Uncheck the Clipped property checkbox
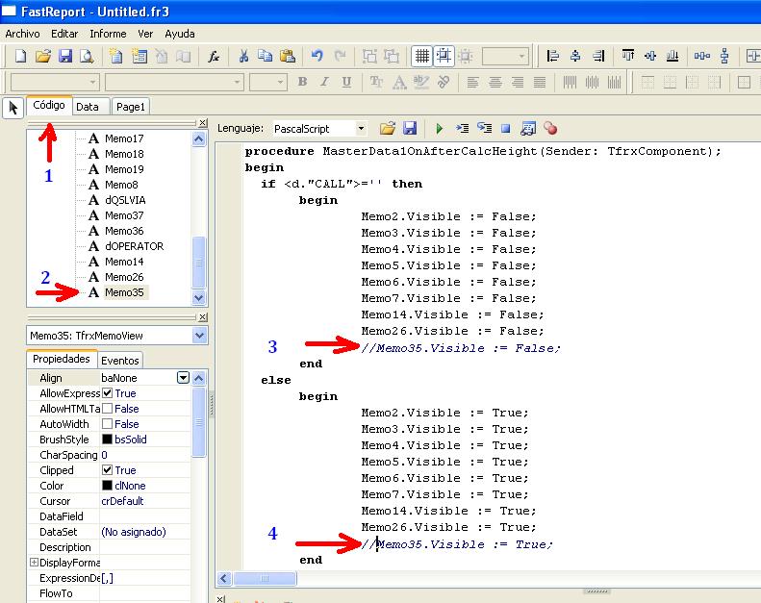The image size is (761, 603). click(108, 470)
